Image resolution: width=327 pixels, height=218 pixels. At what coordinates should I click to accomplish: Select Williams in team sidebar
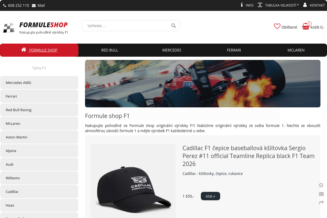(x=39, y=178)
